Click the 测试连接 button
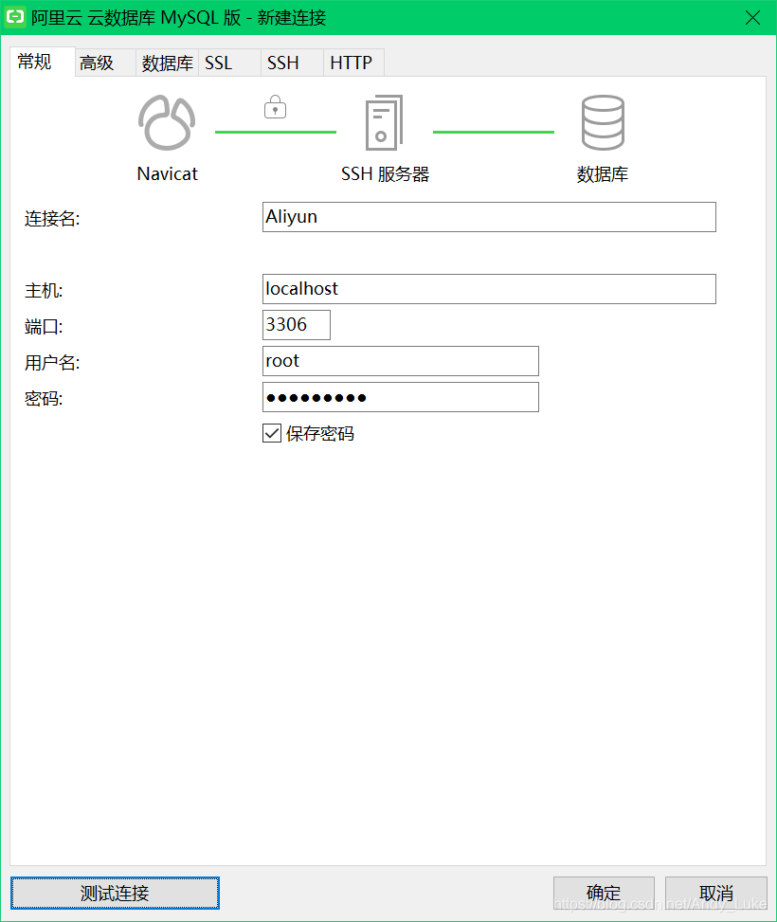 115,893
